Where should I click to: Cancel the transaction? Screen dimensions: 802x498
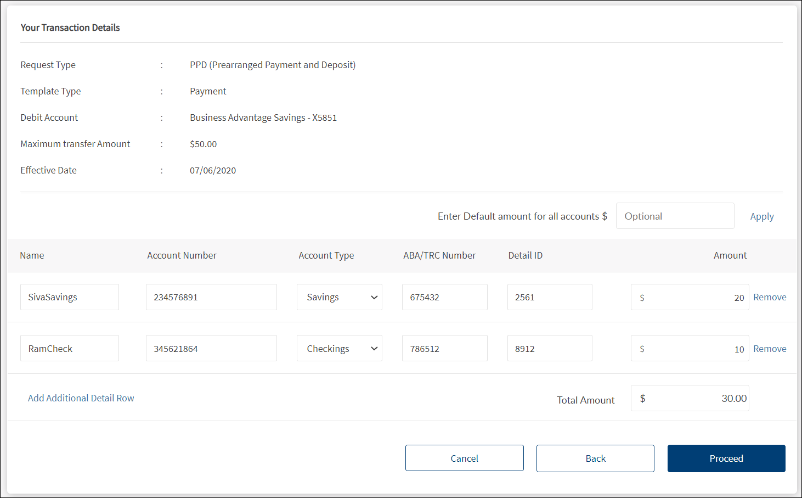click(x=464, y=458)
